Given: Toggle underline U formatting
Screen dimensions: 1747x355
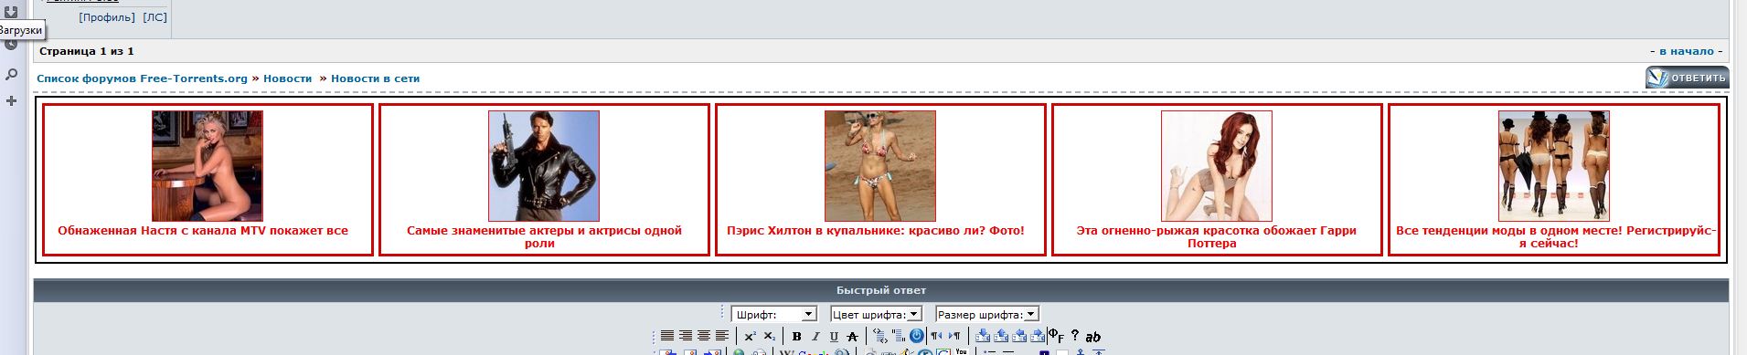Looking at the screenshot, I should point(834,336).
